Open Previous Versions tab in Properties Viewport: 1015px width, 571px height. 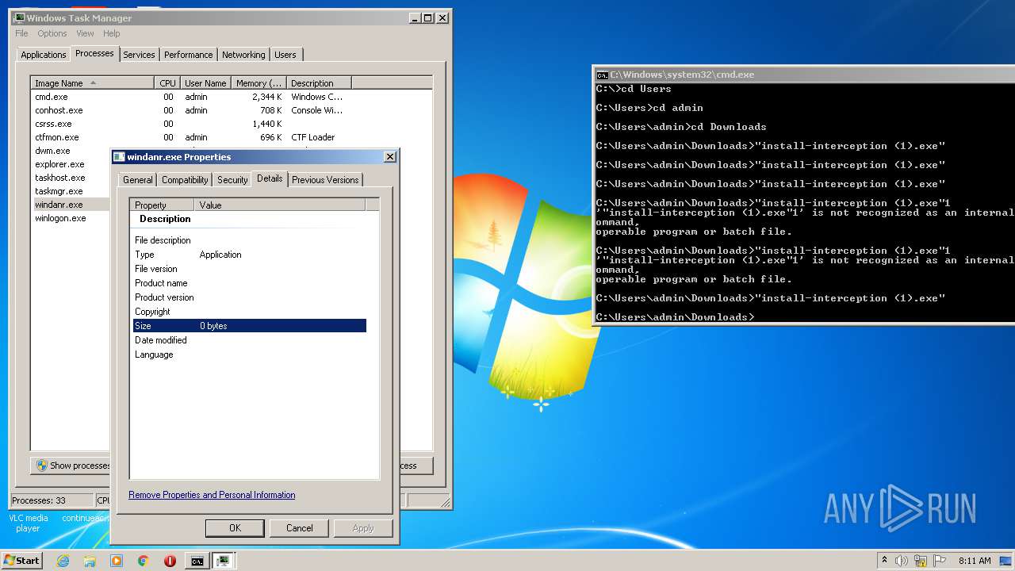point(325,180)
